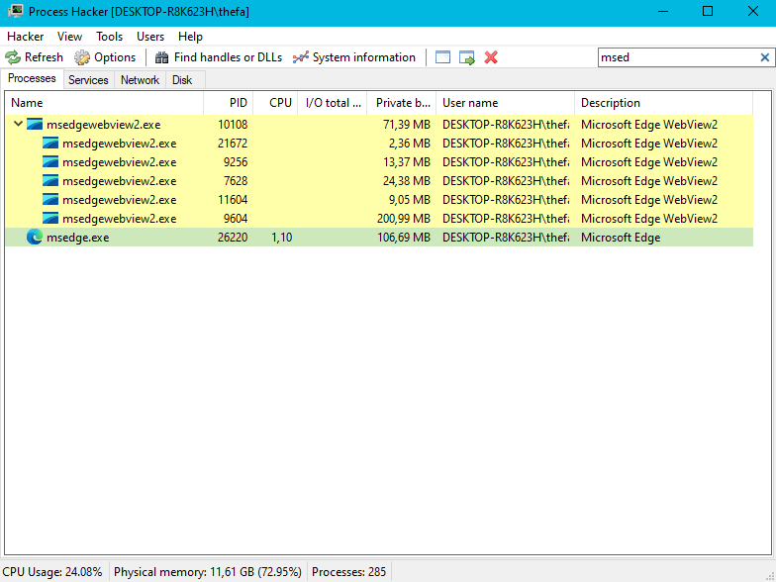Switch to the Processes tab
Image resolution: width=776 pixels, height=582 pixels.
click(32, 79)
